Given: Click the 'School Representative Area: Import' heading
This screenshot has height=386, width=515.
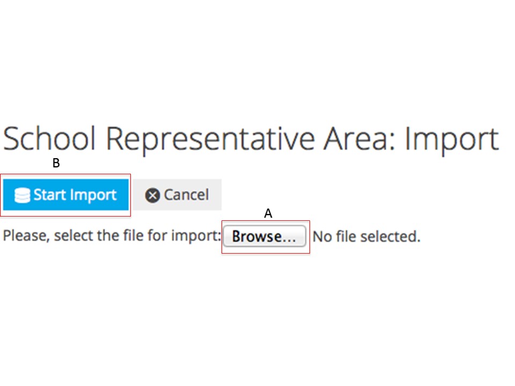Looking at the screenshot, I should (x=251, y=139).
